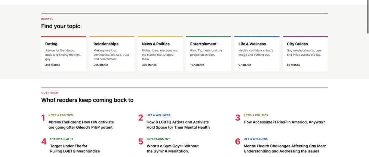Screen dimensions: 369x157
Task: Click News & Politics tag above PReP accessibility story
Action: 256,115
